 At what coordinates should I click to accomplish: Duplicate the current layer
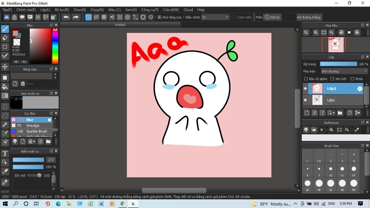point(350,113)
